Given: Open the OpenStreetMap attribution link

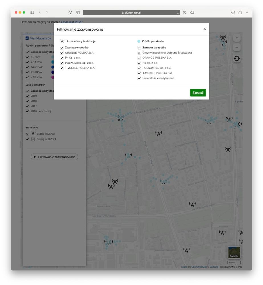Looking at the screenshot, I should [x=199, y=267].
